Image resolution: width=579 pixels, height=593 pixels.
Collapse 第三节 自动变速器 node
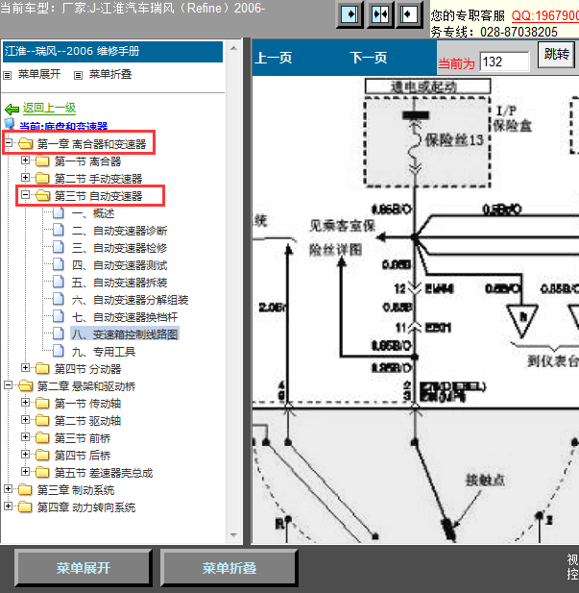tap(25, 195)
